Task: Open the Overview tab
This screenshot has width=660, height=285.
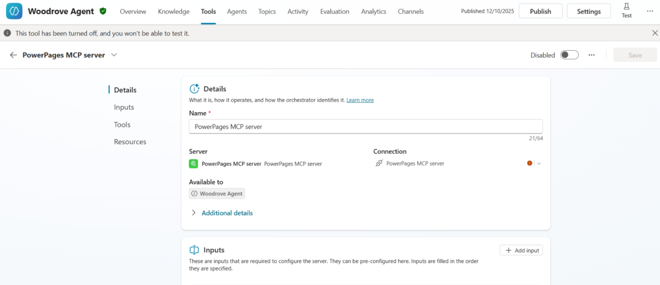Action: click(x=133, y=11)
